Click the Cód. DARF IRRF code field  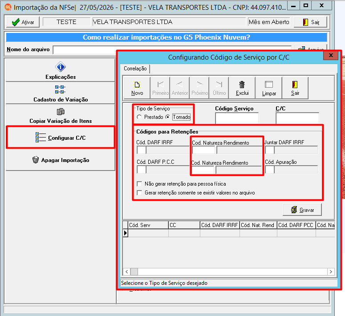point(142,150)
